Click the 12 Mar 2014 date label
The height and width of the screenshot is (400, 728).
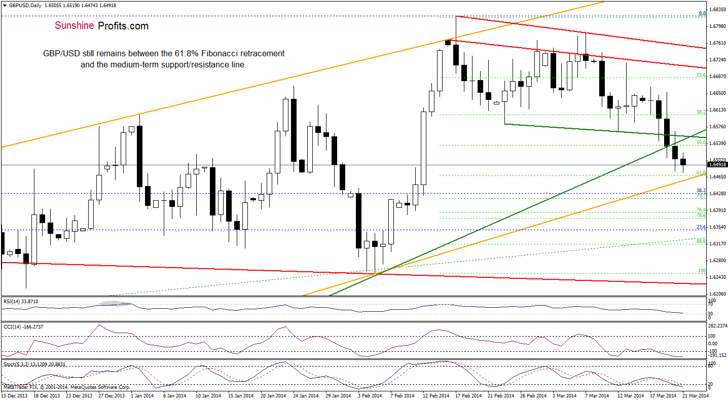point(632,395)
